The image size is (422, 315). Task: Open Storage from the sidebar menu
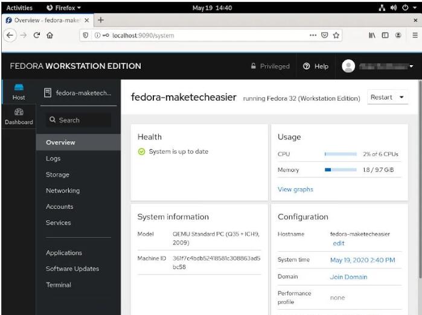[57, 174]
